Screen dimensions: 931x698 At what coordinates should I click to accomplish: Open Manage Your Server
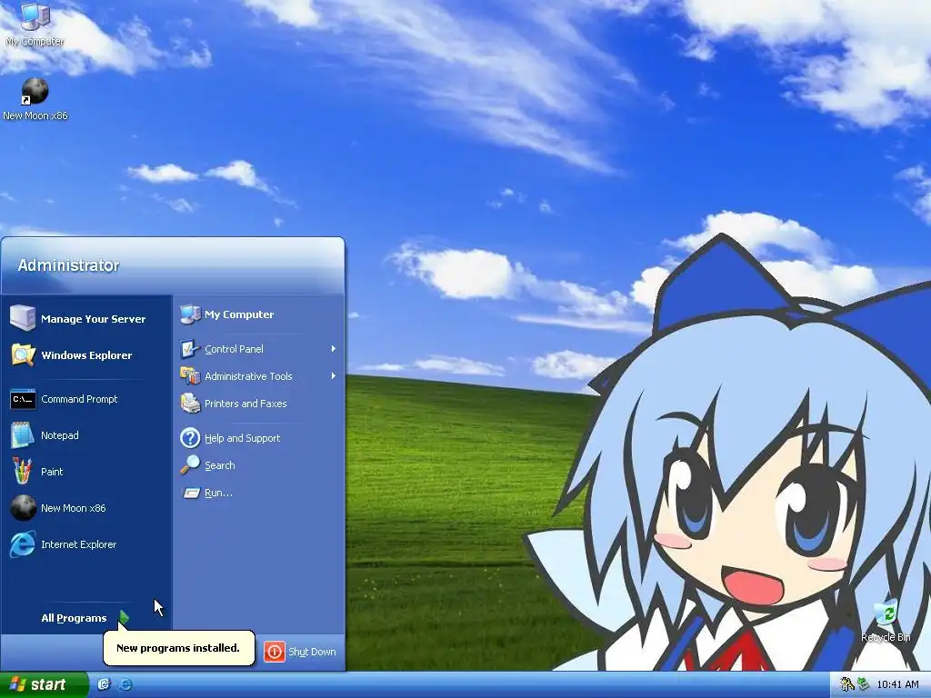pos(86,318)
